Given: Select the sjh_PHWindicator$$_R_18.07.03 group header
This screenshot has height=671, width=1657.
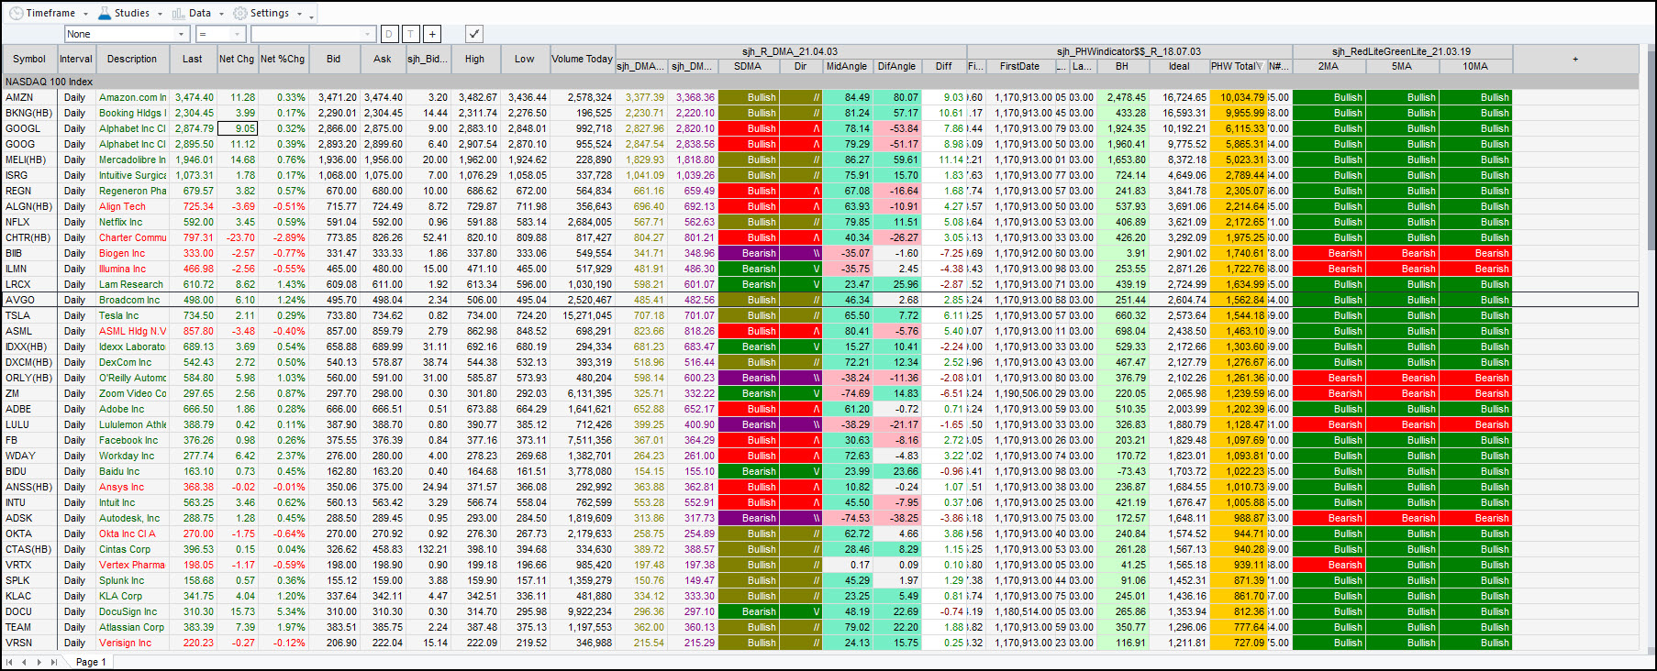Looking at the screenshot, I should point(1129,51).
